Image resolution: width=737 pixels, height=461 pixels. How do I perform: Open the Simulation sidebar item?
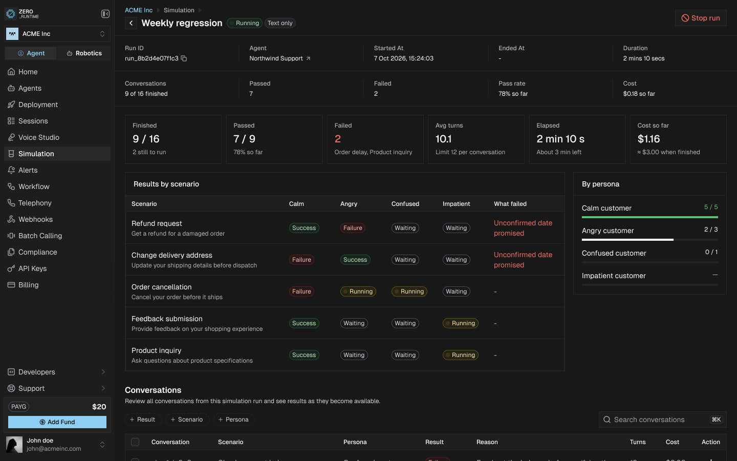[57, 154]
